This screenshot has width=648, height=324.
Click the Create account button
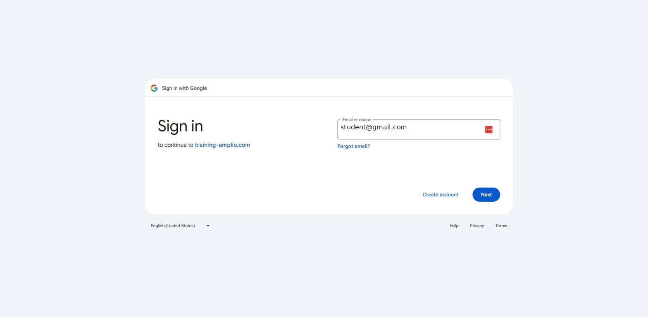click(440, 195)
